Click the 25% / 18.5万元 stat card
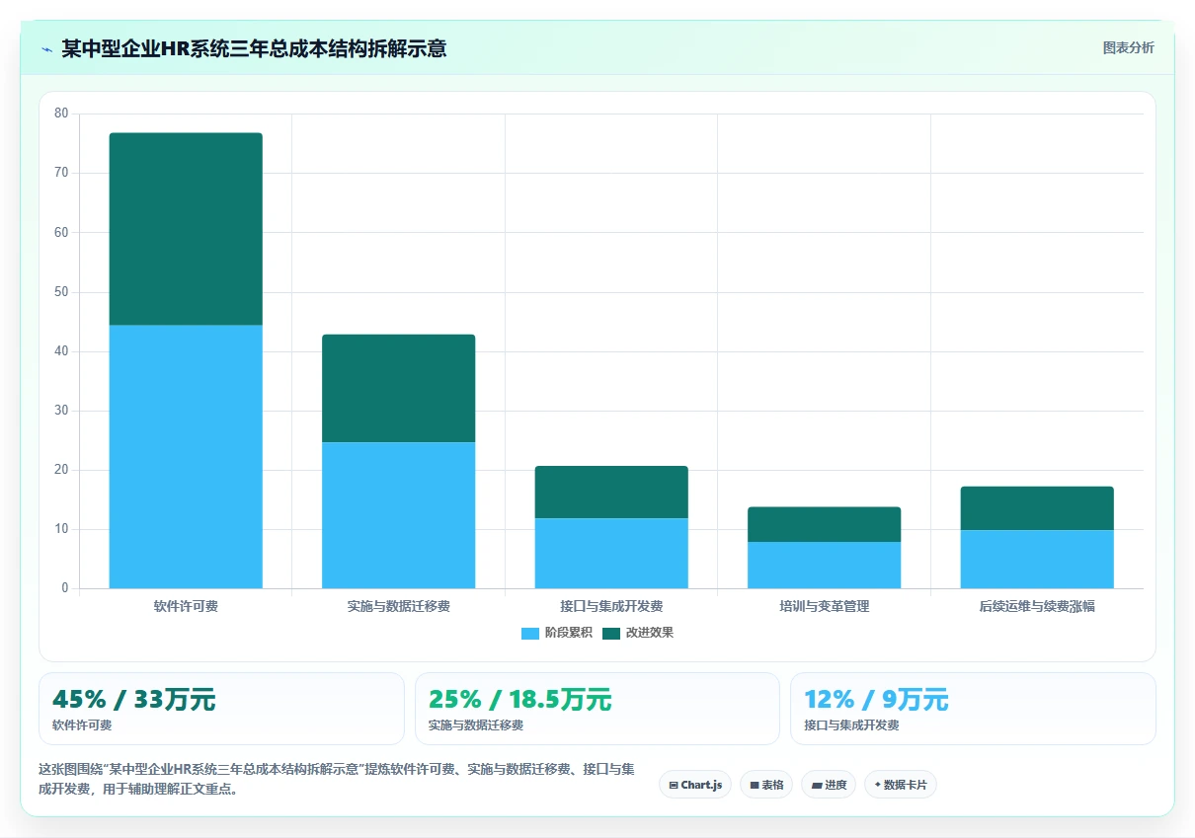Viewport: 1195px width, 838px height. pos(597,709)
